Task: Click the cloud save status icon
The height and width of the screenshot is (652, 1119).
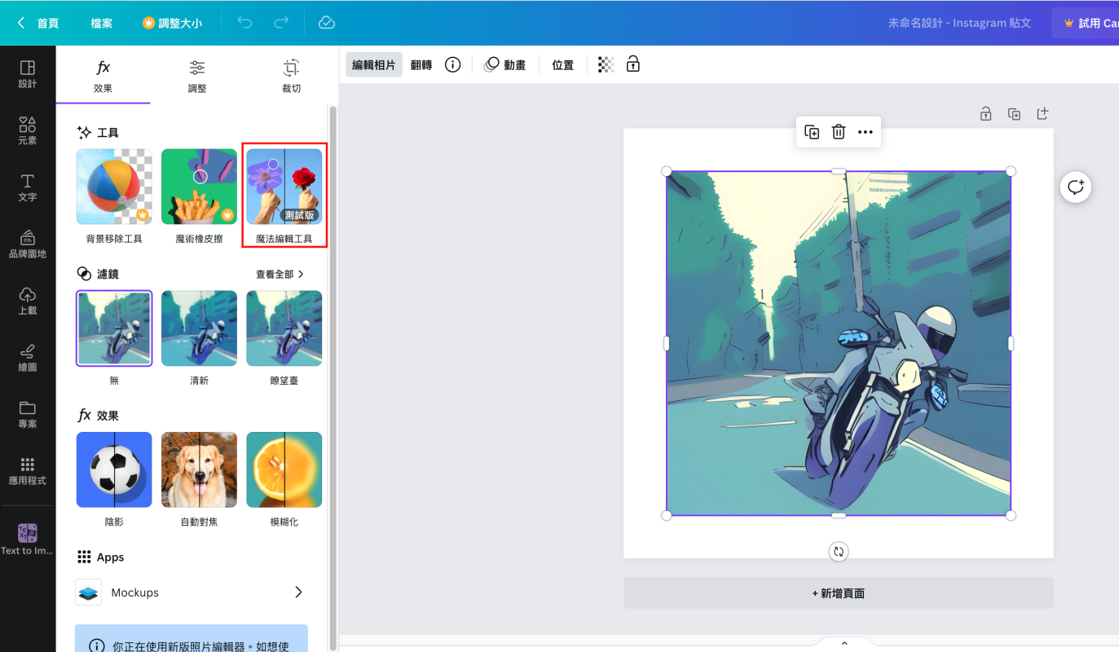Action: click(x=327, y=23)
